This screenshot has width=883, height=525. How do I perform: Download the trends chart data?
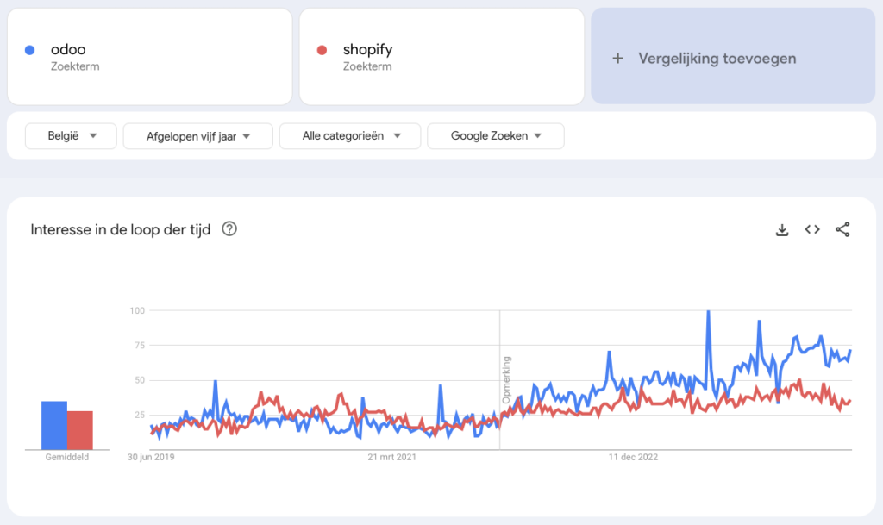(x=781, y=230)
